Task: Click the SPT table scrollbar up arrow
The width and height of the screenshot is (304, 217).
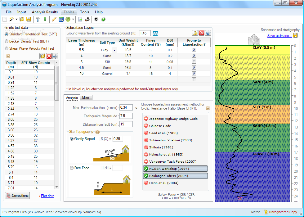Action: (56, 63)
